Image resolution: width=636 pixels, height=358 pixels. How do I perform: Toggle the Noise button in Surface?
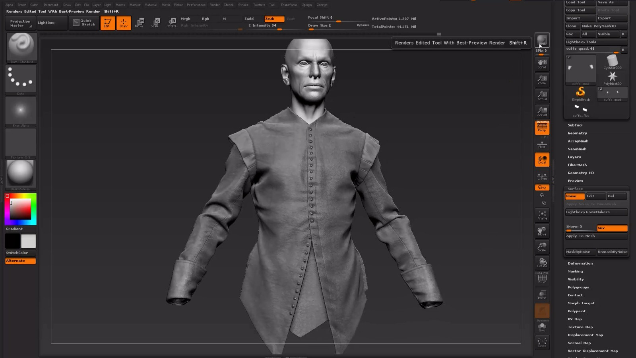pyautogui.click(x=575, y=196)
